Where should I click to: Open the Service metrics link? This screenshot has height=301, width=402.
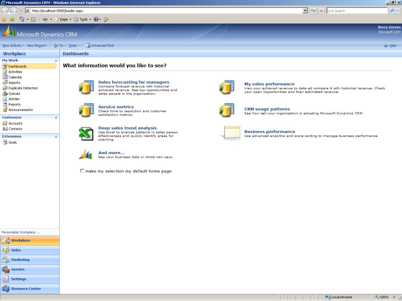click(116, 107)
